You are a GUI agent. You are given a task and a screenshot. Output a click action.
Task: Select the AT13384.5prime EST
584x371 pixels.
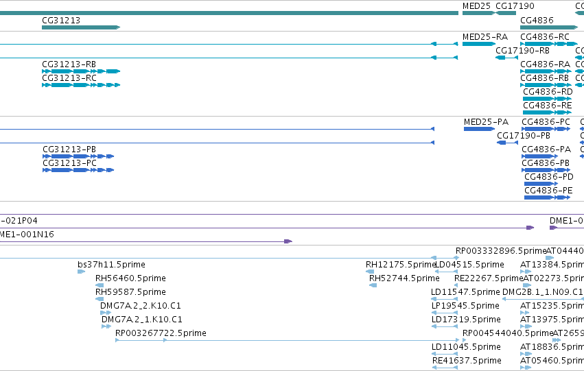[x=526, y=272]
